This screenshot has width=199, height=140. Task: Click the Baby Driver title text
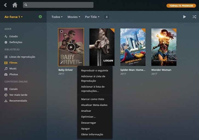(x=66, y=70)
